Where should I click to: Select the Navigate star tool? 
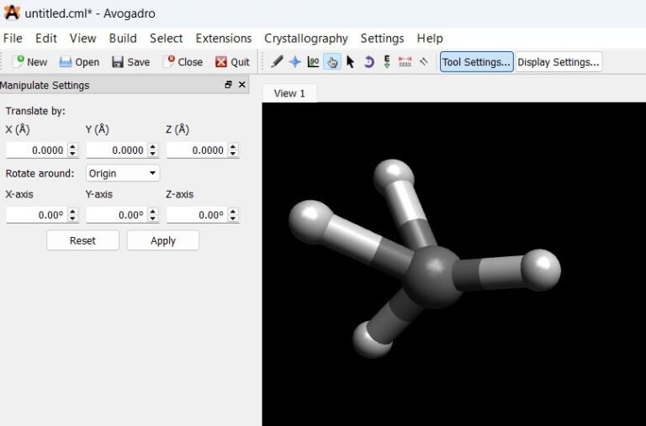coord(295,61)
